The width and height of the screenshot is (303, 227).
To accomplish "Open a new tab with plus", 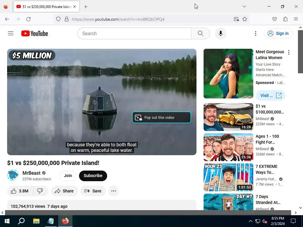I will pyautogui.click(x=86, y=7).
